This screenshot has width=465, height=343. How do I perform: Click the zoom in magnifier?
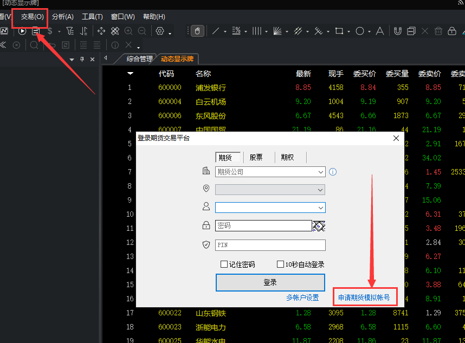[128, 31]
